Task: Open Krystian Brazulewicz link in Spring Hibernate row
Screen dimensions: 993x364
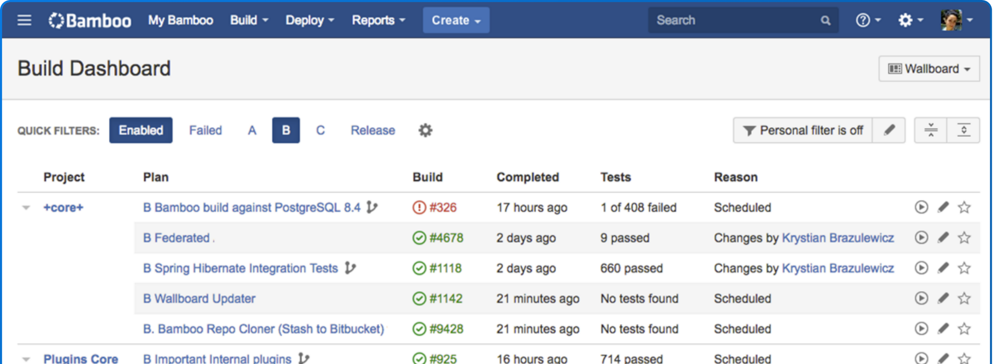Action: tap(838, 268)
